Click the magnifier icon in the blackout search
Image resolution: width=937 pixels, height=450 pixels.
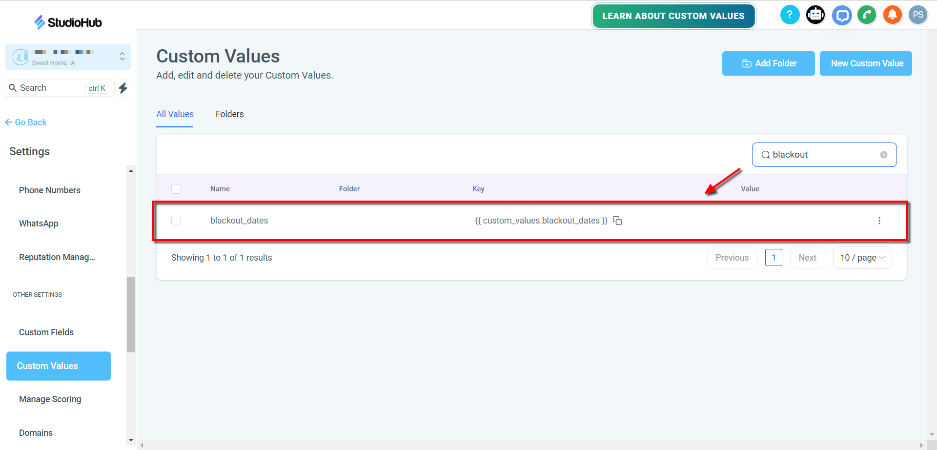tap(766, 155)
